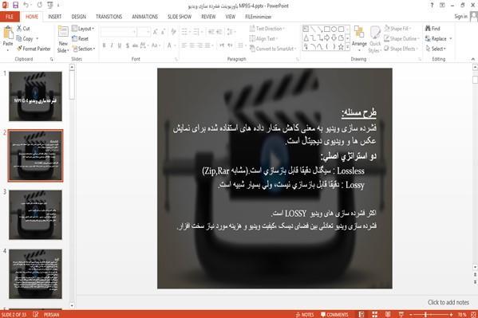Screen dimensions: 478x318
Task: Click zoom out minus button
Action: [x=410, y=315]
